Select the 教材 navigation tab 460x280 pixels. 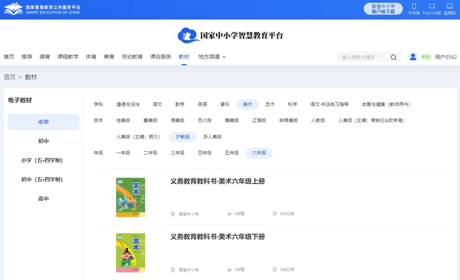coord(184,57)
